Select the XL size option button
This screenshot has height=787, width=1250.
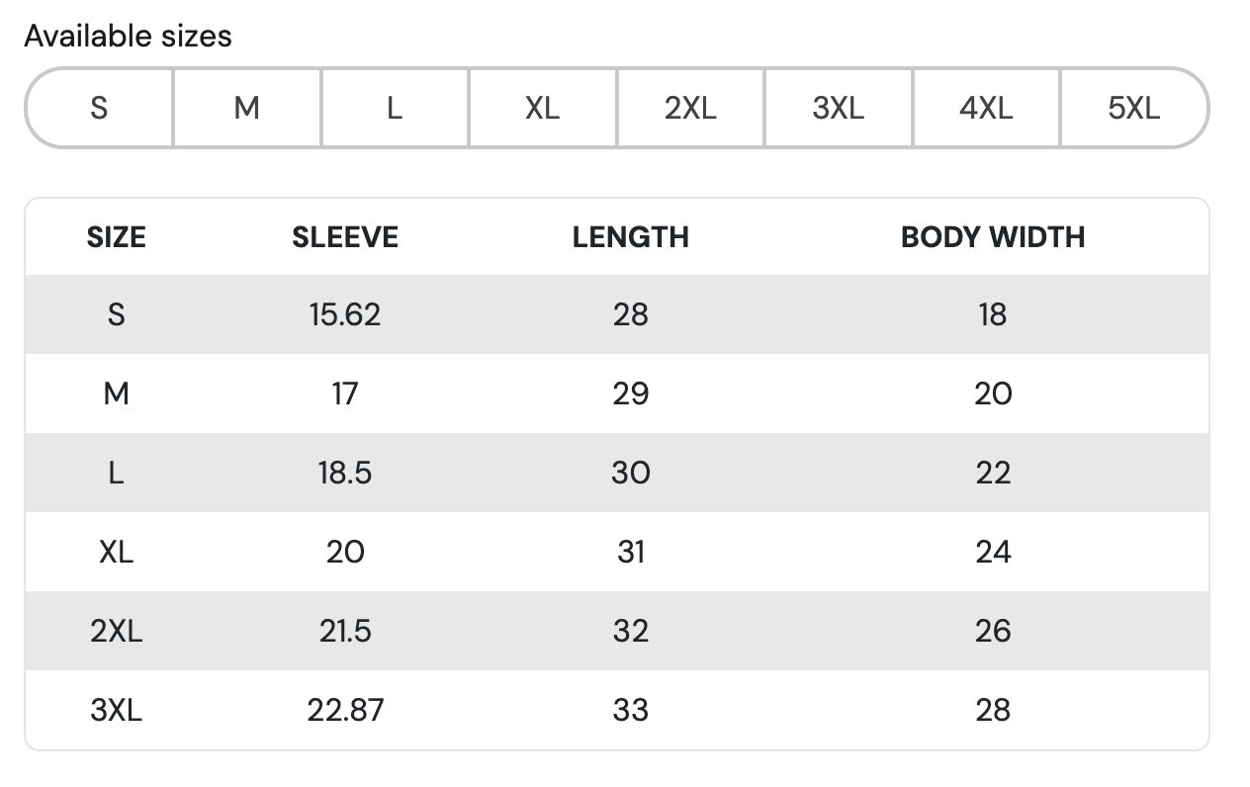(542, 108)
